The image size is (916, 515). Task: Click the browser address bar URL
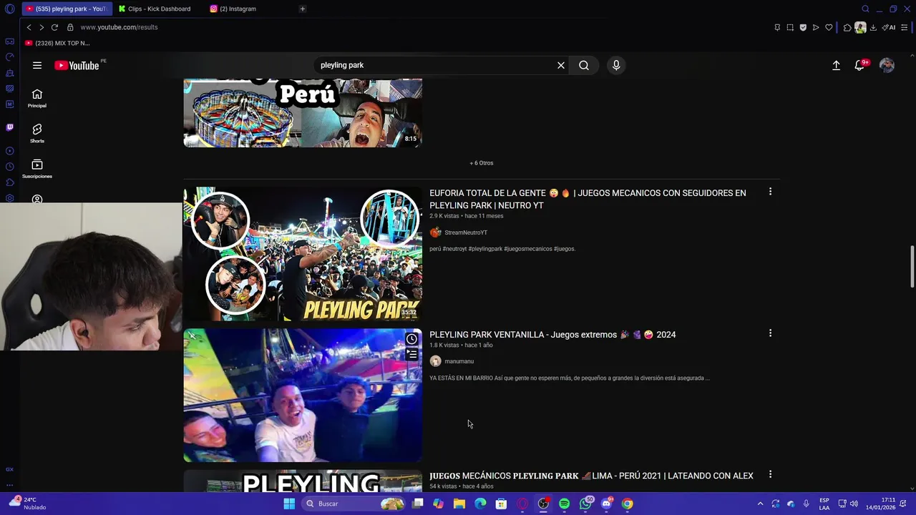119,27
